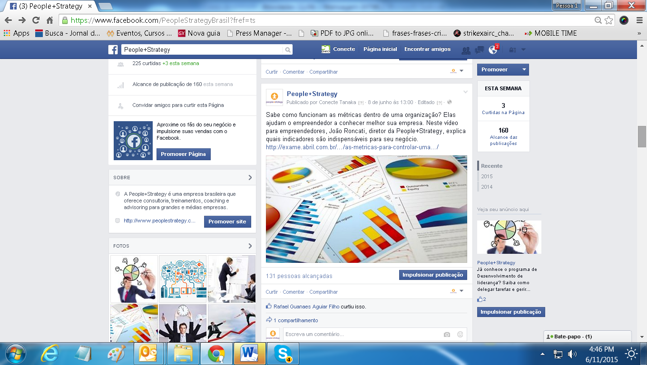Open Encontrar amigos

click(427, 49)
